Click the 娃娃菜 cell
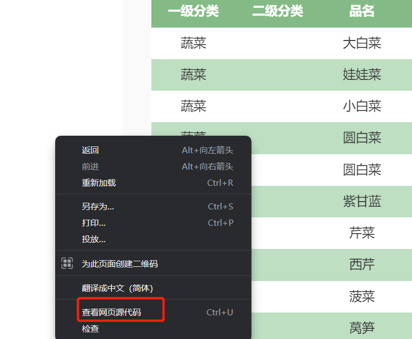The width and height of the screenshot is (412, 339). point(362,75)
